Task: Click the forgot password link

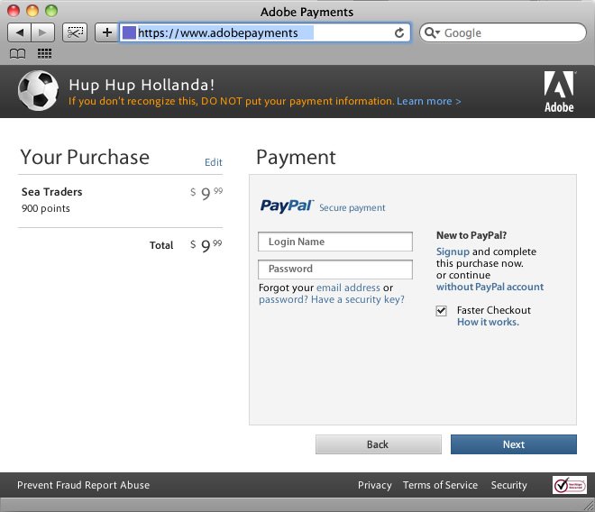Action: (x=283, y=300)
